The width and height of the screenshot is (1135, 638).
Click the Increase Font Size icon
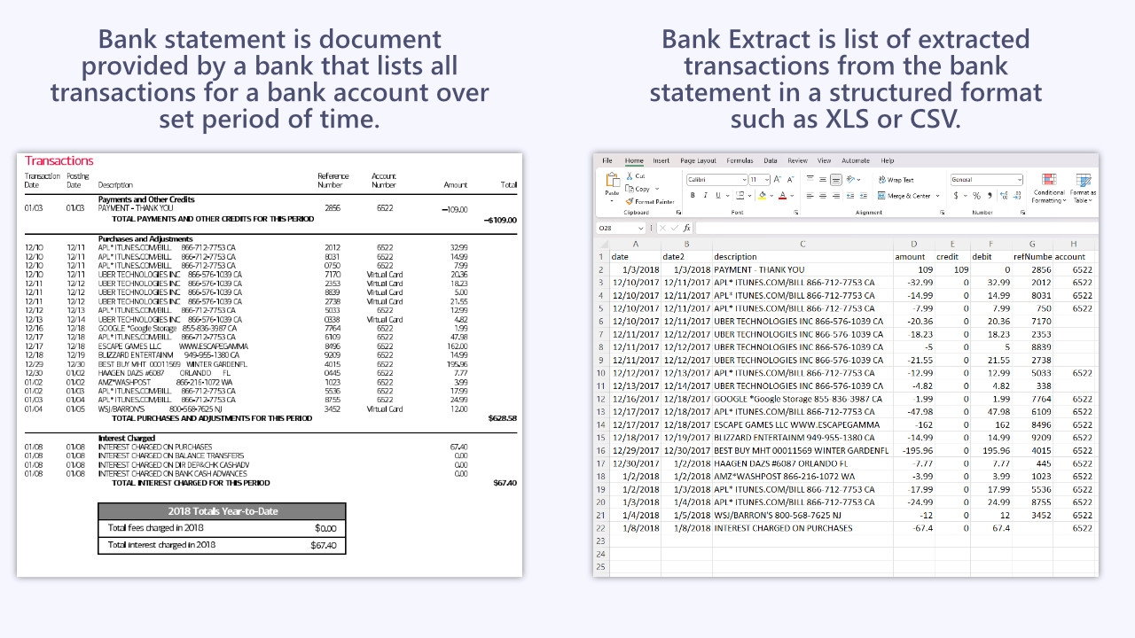[778, 180]
